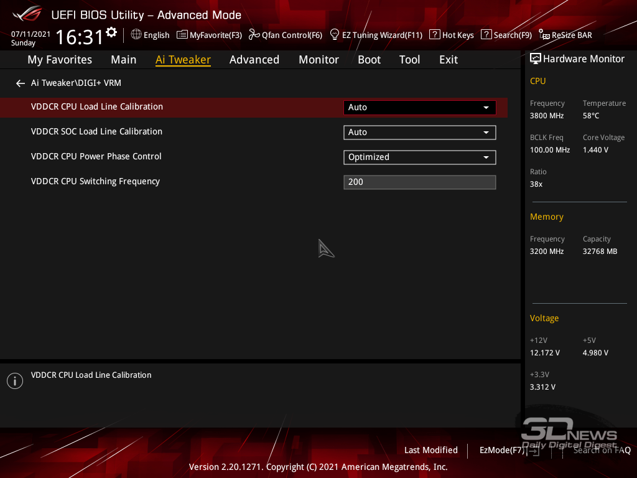
Task: Click the settings gear next to the clock
Action: click(x=111, y=32)
